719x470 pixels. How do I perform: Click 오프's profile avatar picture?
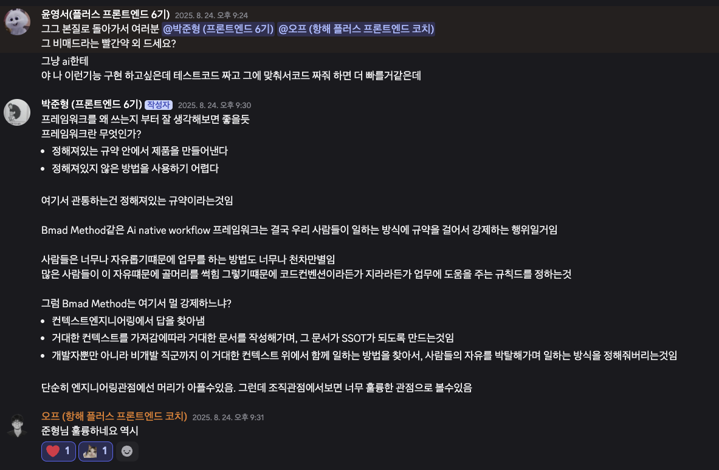17,424
